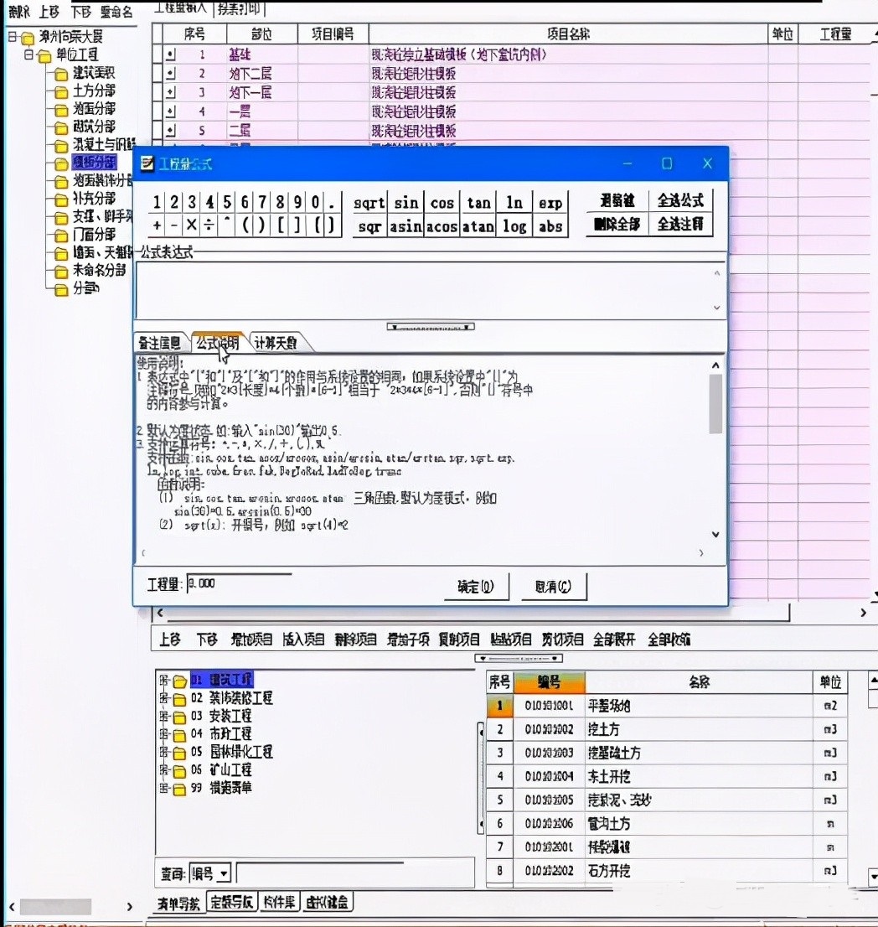
Task: Select the cos function key
Action: 442,203
